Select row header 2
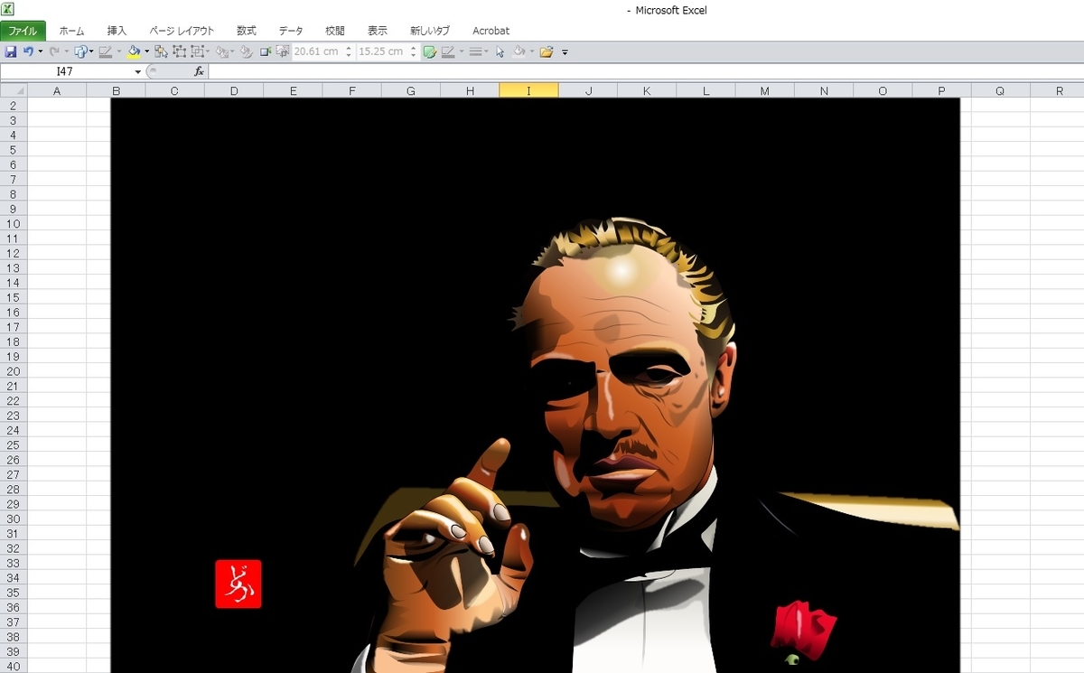 pos(14,106)
